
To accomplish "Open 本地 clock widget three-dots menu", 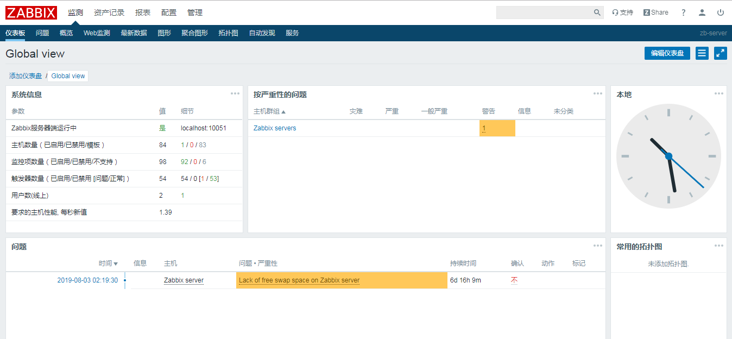I will [x=719, y=93].
